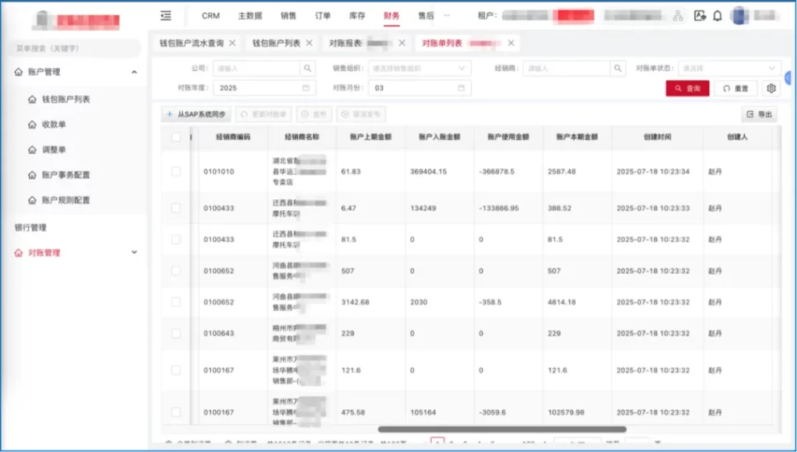Close the 对账单列表 tab
797x452 pixels.
pyautogui.click(x=511, y=43)
